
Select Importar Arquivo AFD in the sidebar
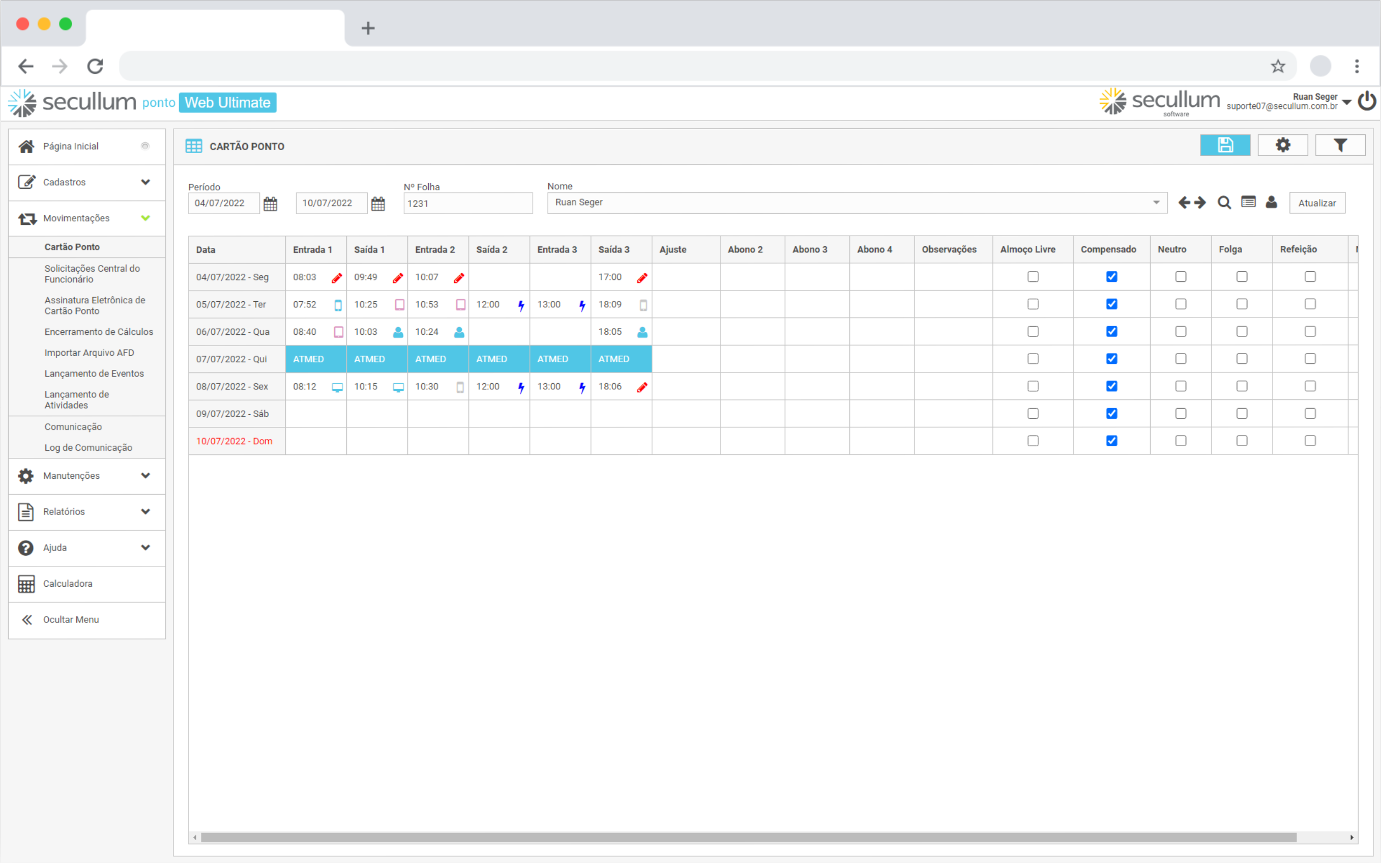pos(89,353)
